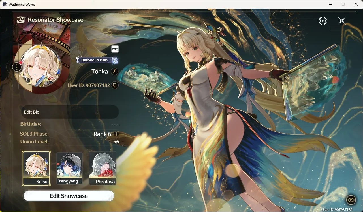Screen dimensions: 363x212
Task: Click the Rank 6 value
Action: tap(102, 134)
